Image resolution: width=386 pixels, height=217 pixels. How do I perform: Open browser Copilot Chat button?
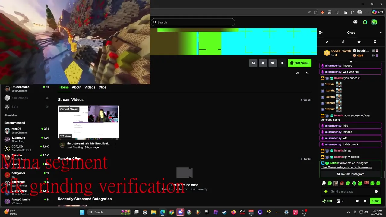tap(378, 12)
